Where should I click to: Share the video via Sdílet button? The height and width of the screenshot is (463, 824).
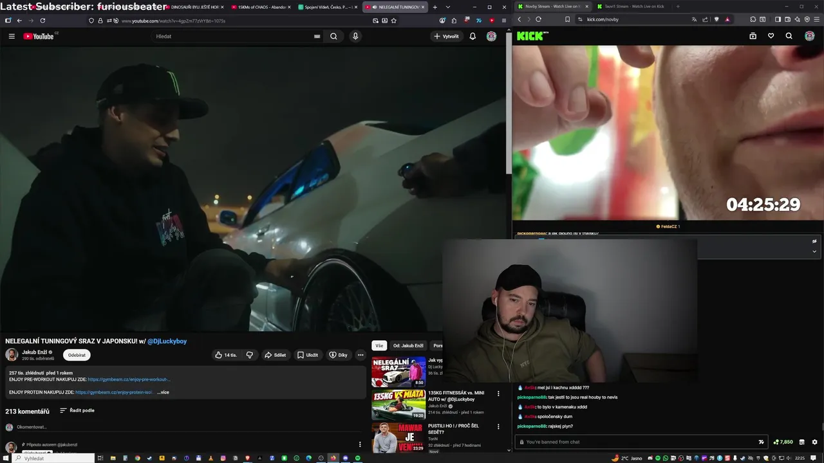click(x=276, y=355)
